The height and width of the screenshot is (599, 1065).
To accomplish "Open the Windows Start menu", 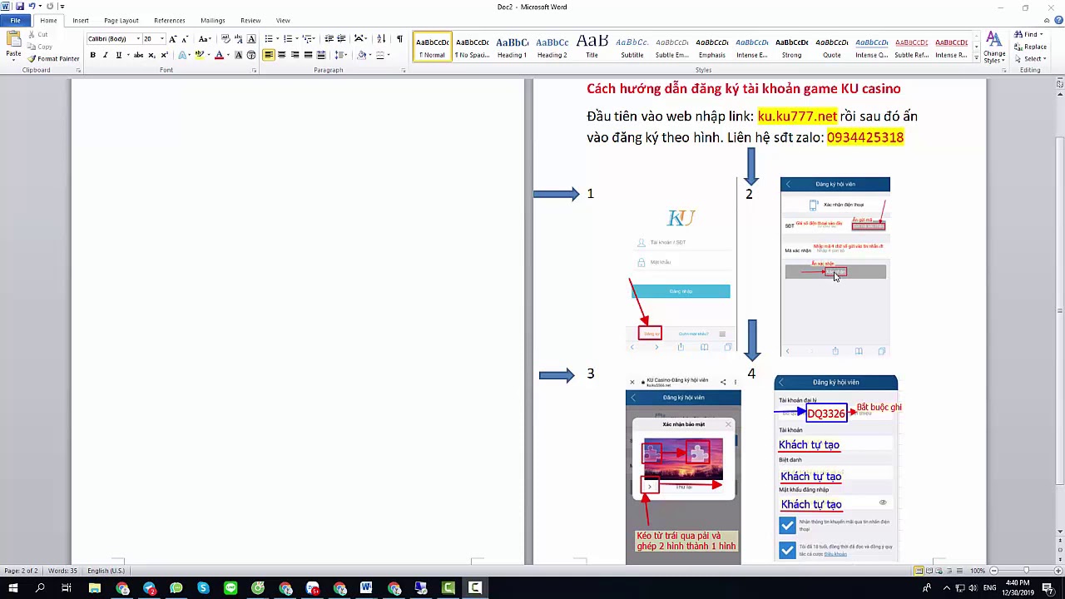I will [12, 588].
